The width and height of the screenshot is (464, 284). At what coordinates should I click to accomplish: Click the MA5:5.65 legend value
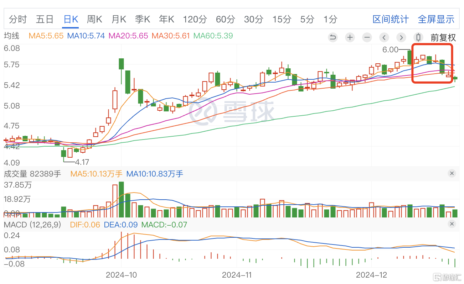pyautogui.click(x=46, y=36)
